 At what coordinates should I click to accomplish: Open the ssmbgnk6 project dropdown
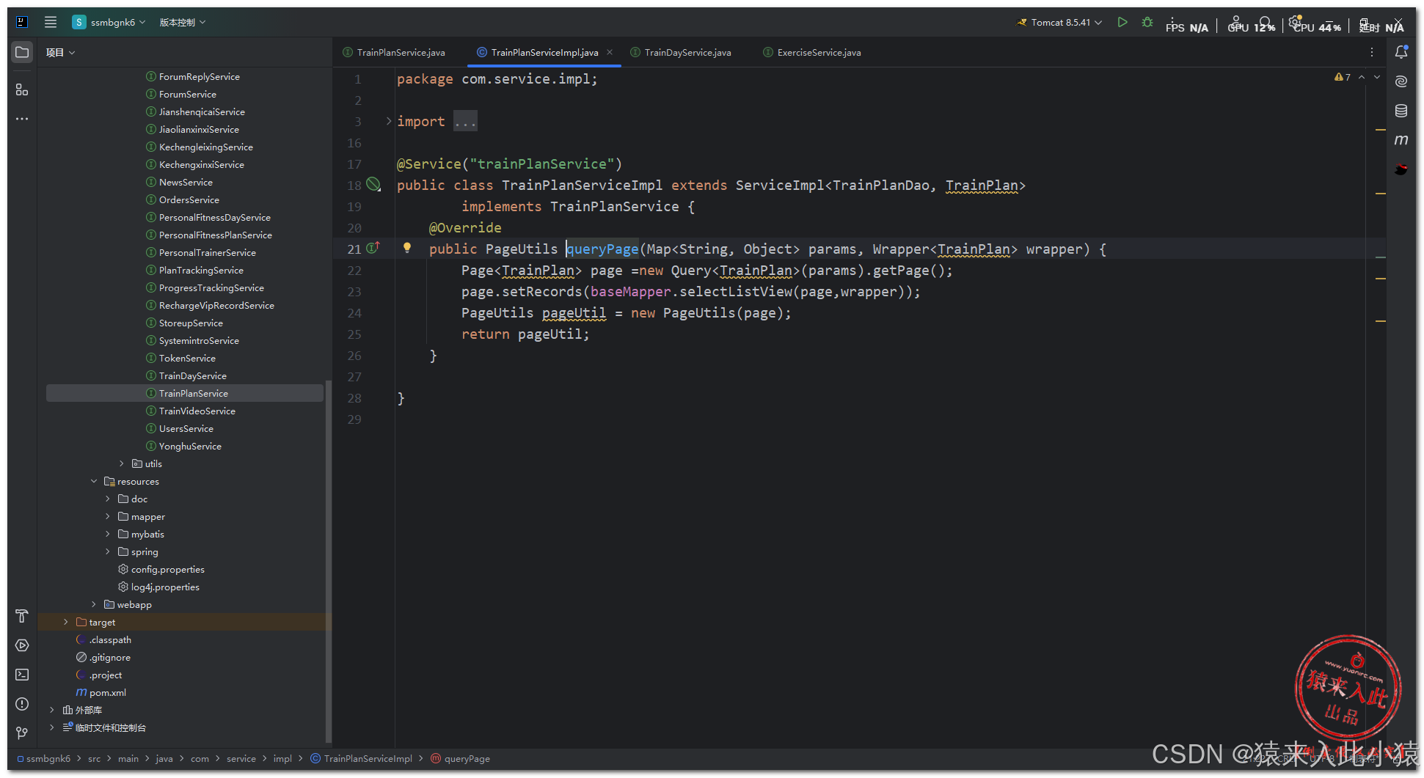(109, 22)
